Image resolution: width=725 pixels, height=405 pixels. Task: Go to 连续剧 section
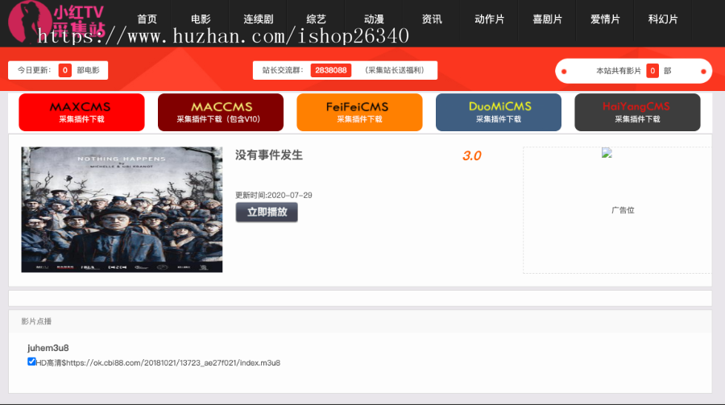coord(259,19)
